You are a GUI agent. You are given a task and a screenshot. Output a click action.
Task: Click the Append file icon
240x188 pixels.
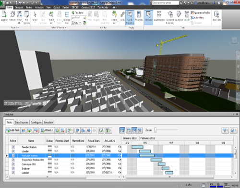coord(4,14)
